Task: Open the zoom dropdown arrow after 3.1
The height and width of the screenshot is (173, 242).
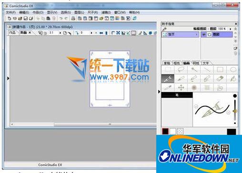Action: click(60, 33)
